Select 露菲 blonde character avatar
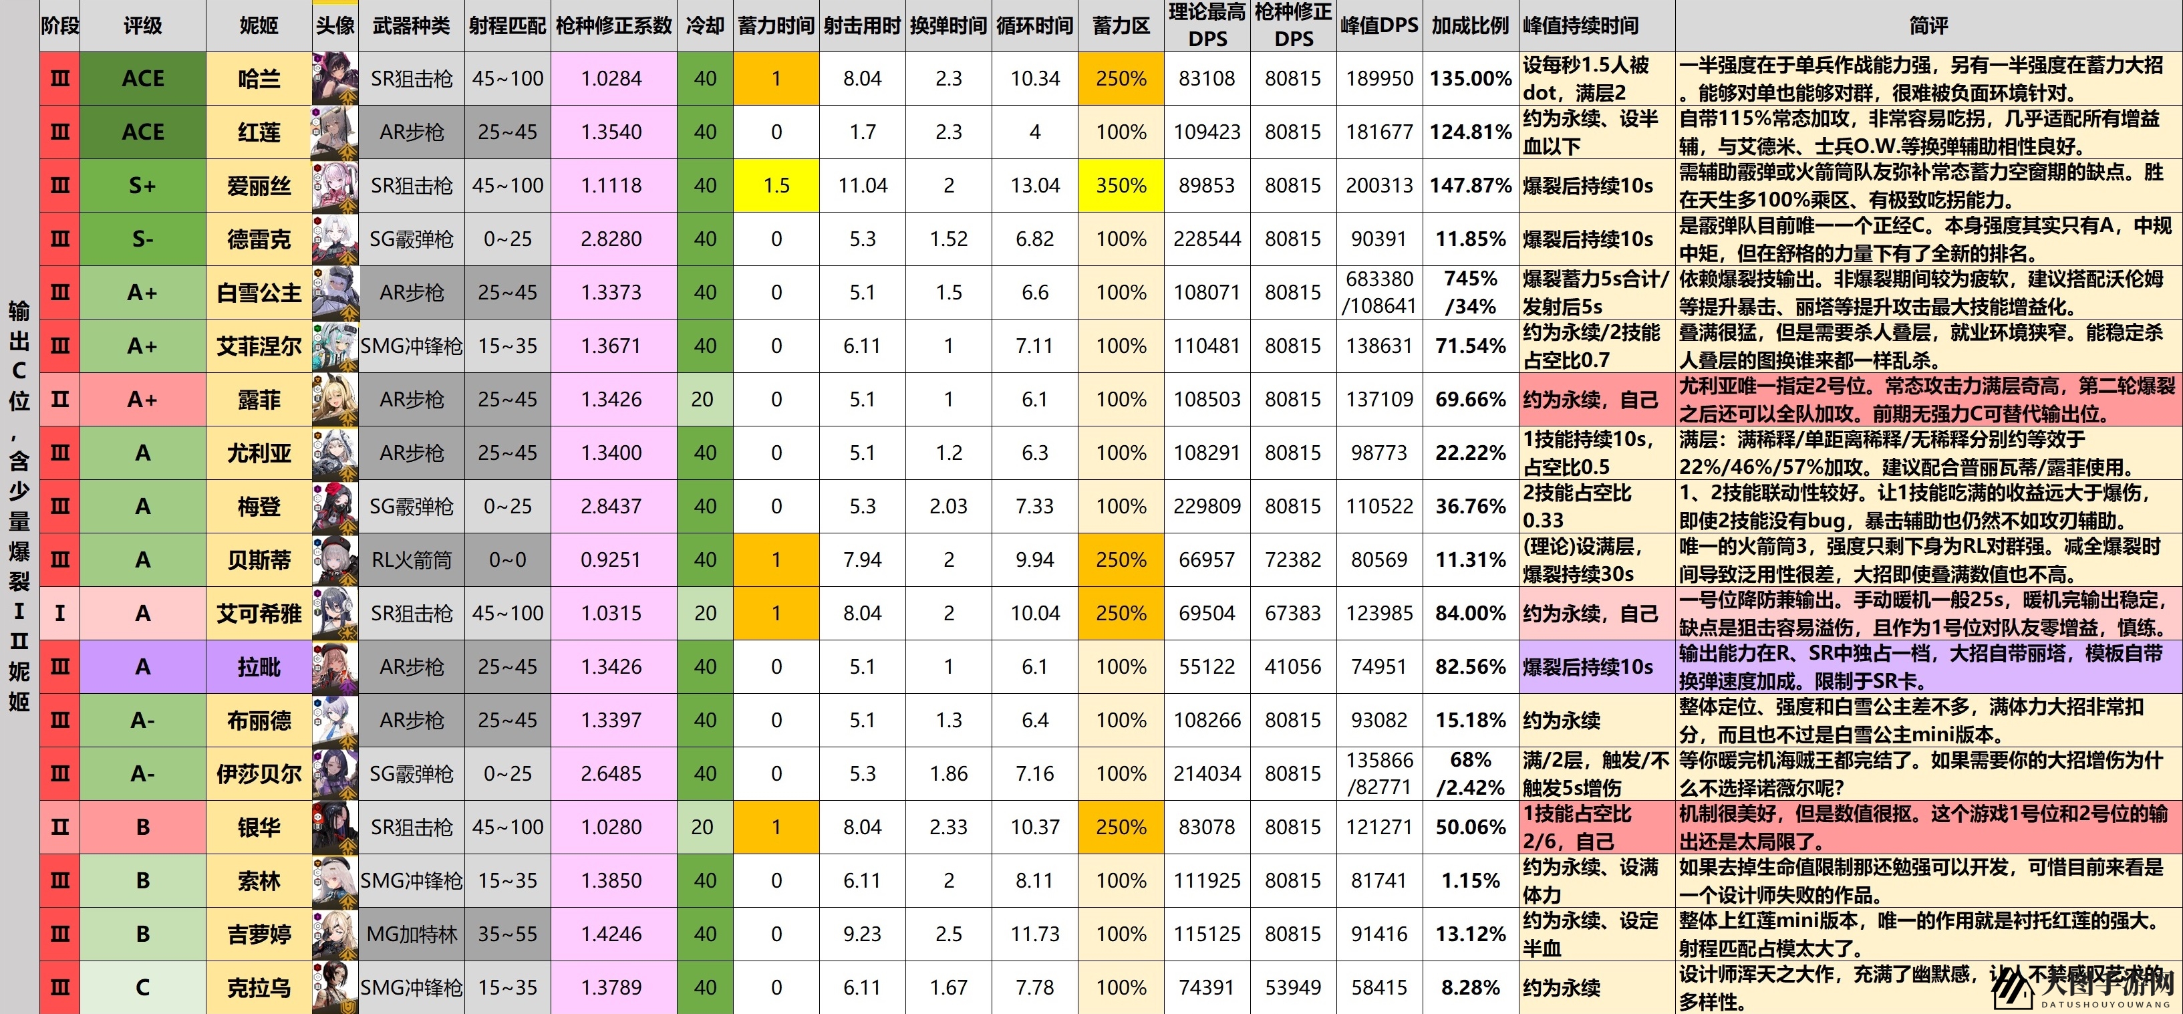Viewport: 2183px width, 1014px height. (x=335, y=399)
